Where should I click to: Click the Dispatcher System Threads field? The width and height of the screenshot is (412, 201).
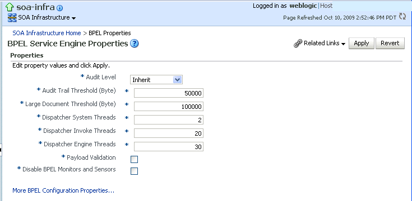point(168,120)
